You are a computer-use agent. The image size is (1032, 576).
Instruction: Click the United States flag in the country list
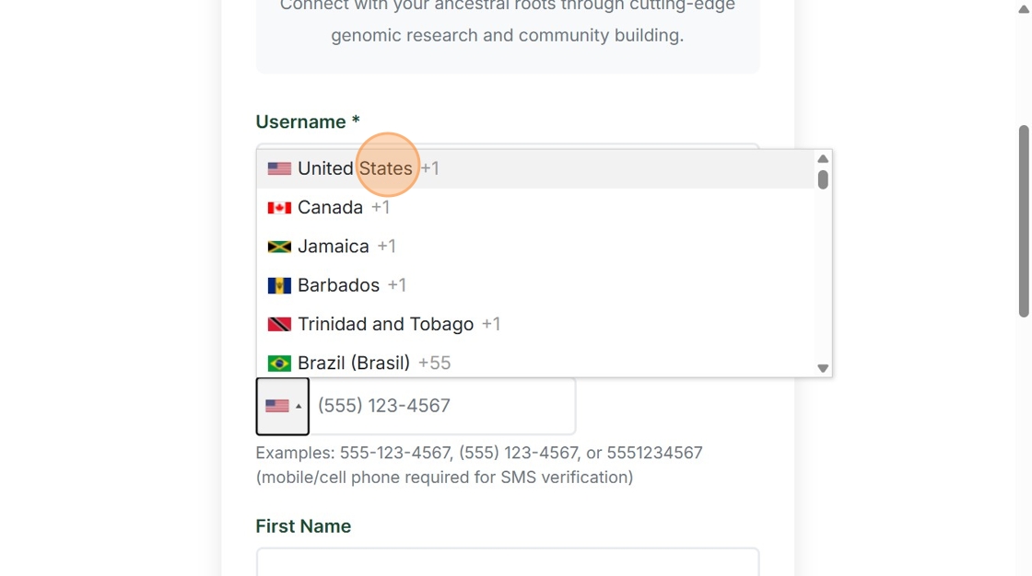click(x=279, y=169)
